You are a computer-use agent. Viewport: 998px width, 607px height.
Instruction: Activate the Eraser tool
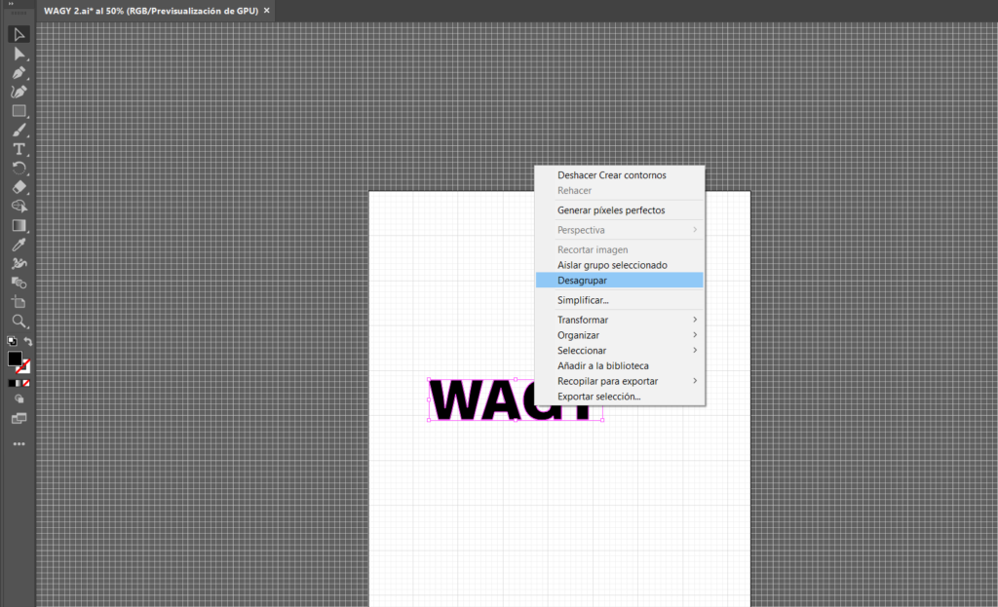click(x=19, y=187)
